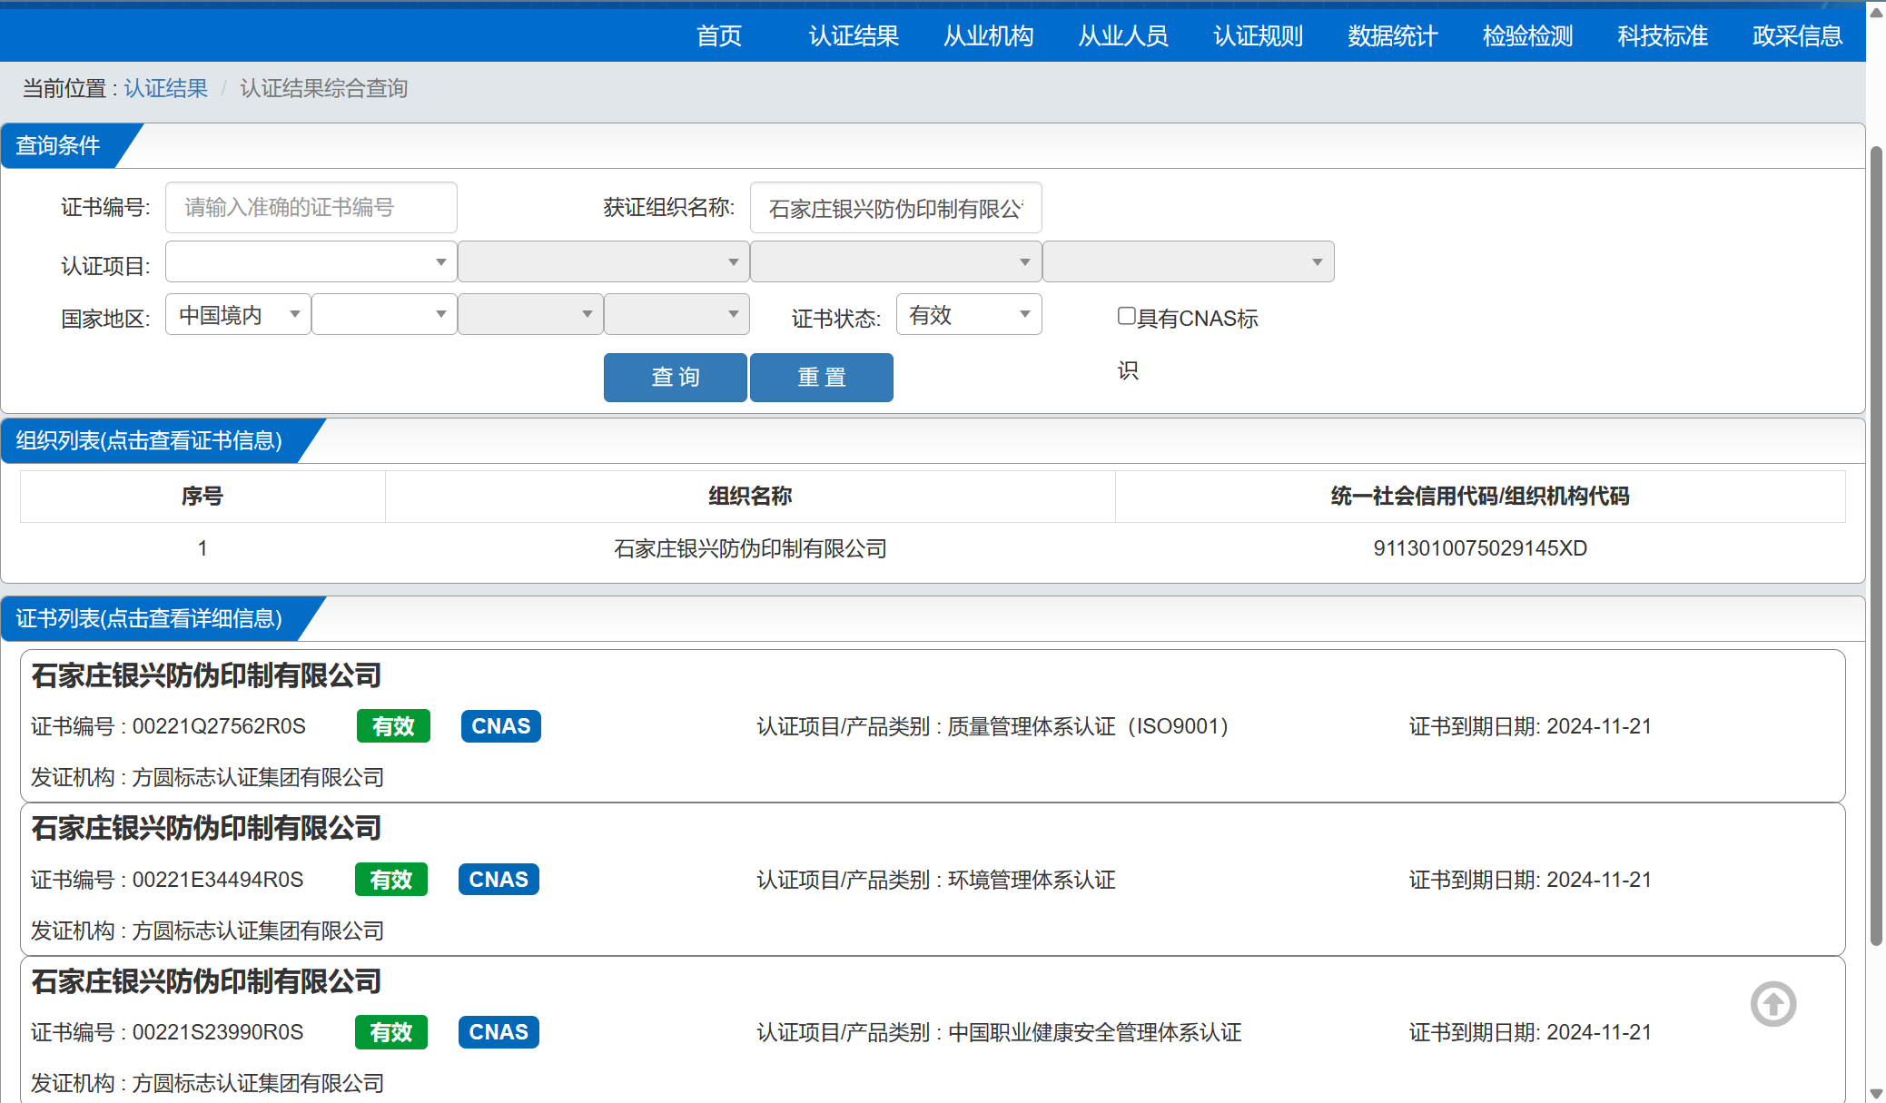Click organization row 石家庄银兴防伪印制有限公司 in list

click(x=933, y=548)
